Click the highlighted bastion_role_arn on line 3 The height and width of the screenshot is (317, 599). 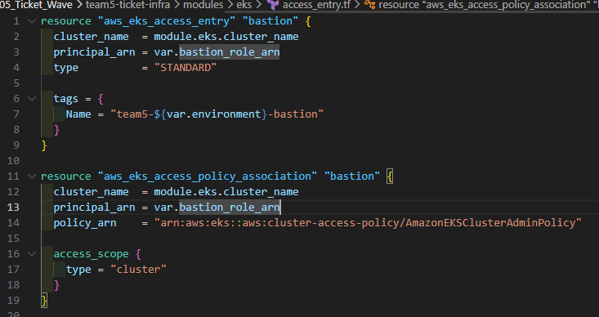[x=229, y=52]
